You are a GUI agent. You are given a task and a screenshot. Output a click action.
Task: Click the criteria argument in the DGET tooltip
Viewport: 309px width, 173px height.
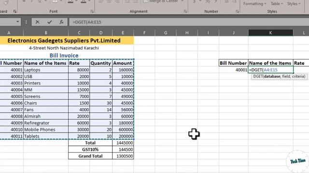click(298, 76)
